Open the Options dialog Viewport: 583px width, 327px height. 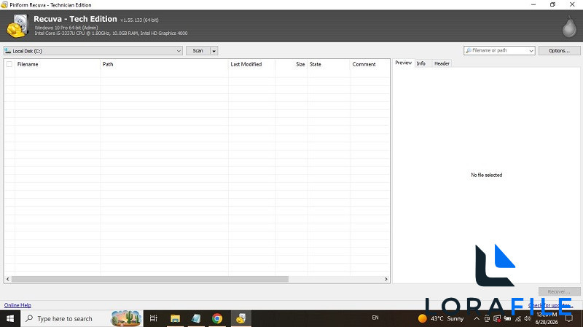pyautogui.click(x=559, y=50)
